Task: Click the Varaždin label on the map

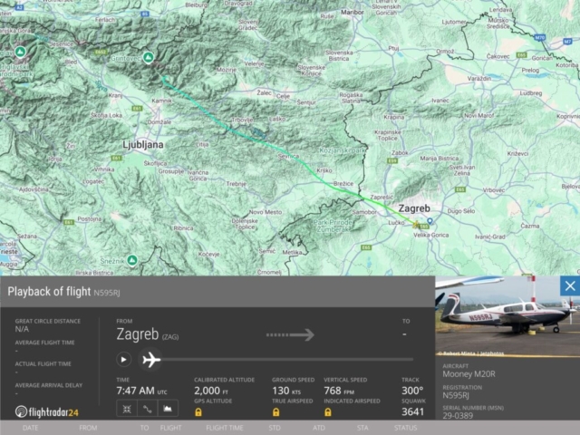Action: (479, 79)
